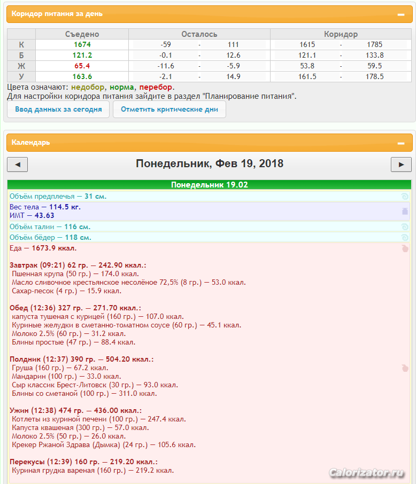416x484 pixels.
Task: Click scale icon in Вес тела row
Action: point(405,211)
